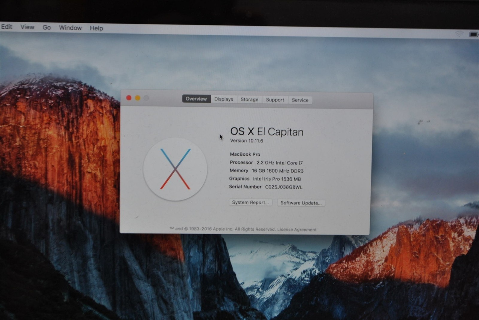The height and width of the screenshot is (320, 479).
Task: Open the View menu
Action: [27, 27]
